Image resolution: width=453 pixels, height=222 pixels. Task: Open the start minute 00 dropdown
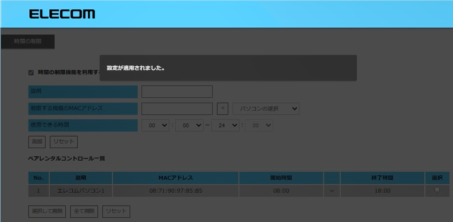click(189, 125)
